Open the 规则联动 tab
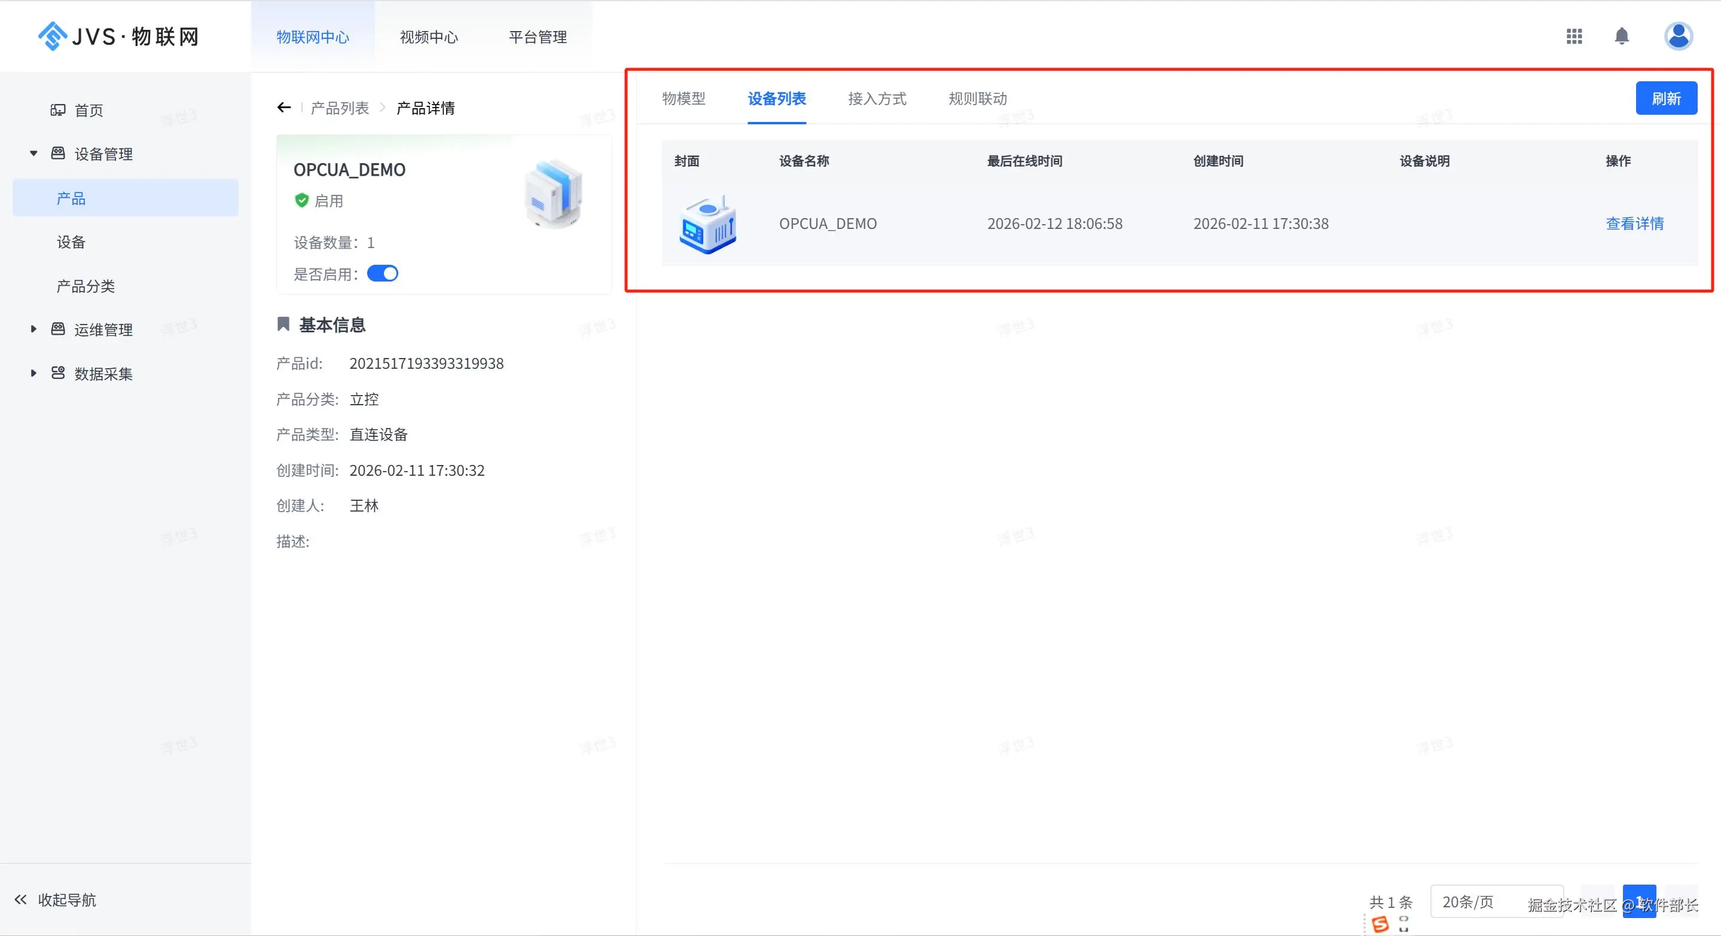The height and width of the screenshot is (936, 1721). point(978,99)
